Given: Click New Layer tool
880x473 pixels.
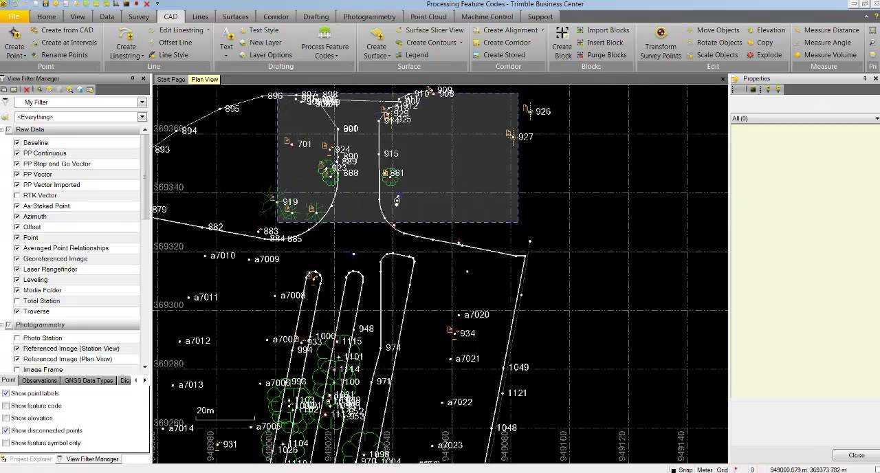Looking at the screenshot, I should [x=259, y=43].
